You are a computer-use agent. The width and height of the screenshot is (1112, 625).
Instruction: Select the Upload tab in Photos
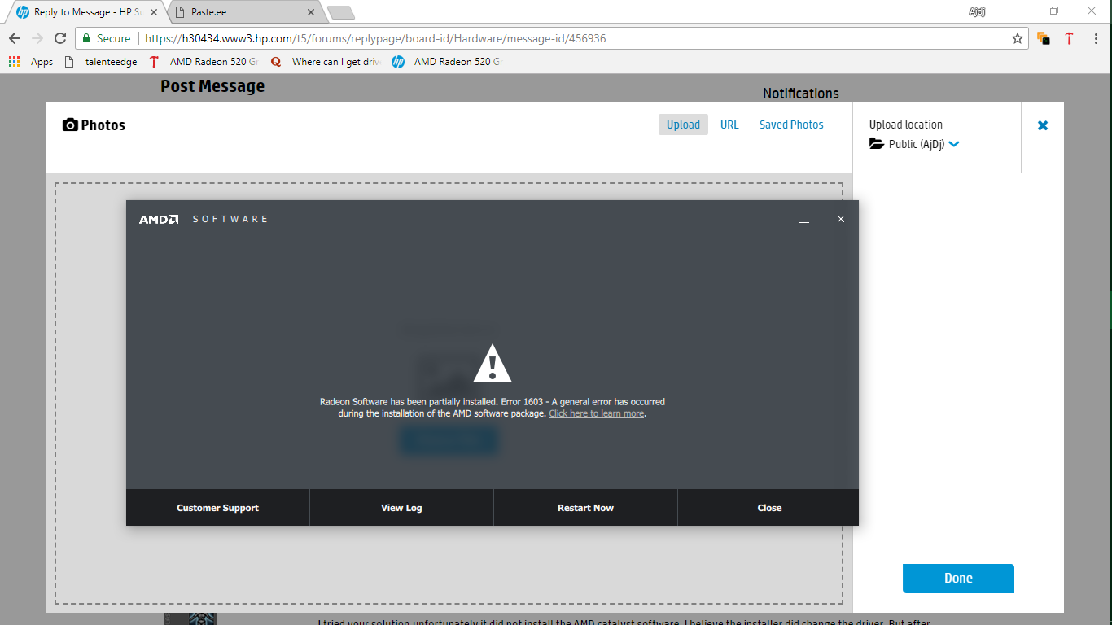tap(683, 125)
